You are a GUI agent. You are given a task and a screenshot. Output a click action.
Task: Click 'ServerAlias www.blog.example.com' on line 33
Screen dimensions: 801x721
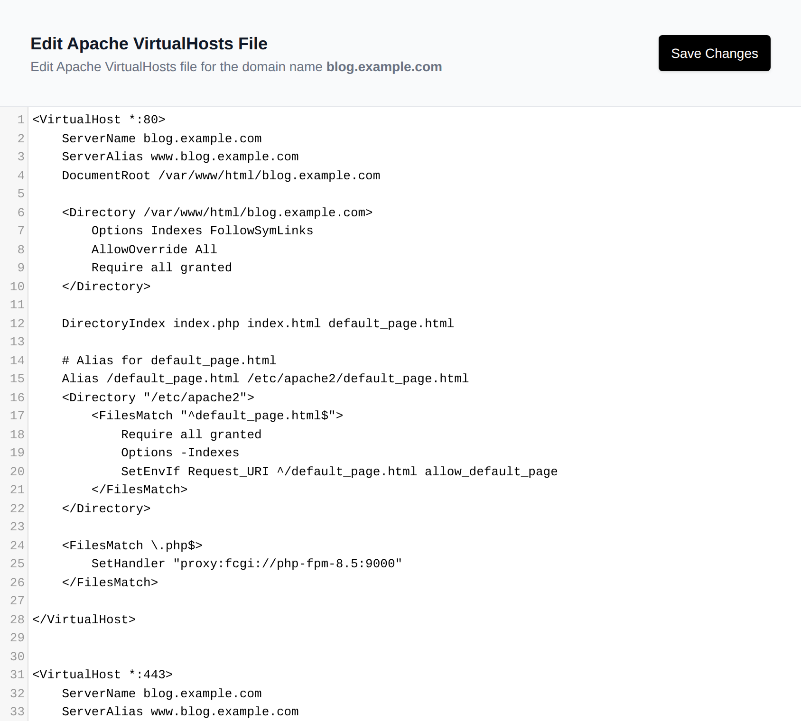pos(180,712)
